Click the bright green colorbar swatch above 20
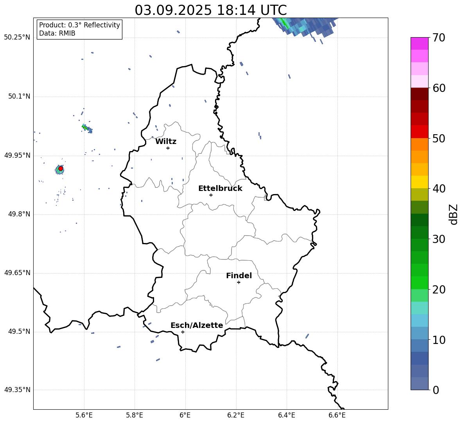Image resolution: width=463 pixels, height=423 pixels. click(x=419, y=283)
